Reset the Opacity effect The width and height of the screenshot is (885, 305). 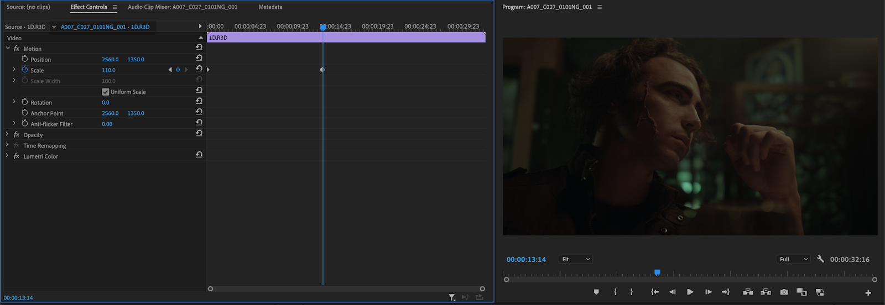tap(199, 133)
